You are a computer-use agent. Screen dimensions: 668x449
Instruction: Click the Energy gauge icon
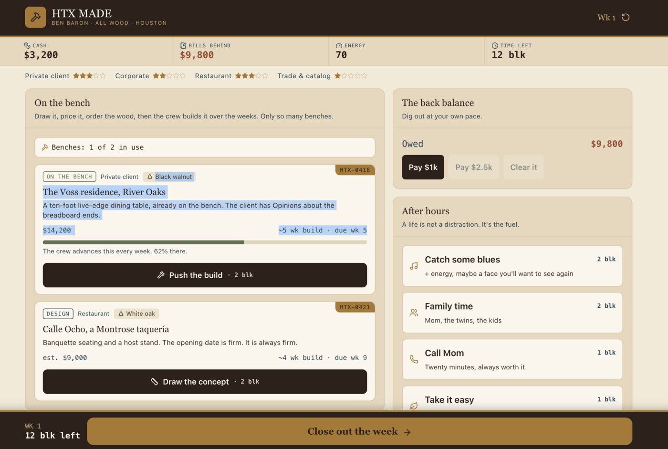339,45
